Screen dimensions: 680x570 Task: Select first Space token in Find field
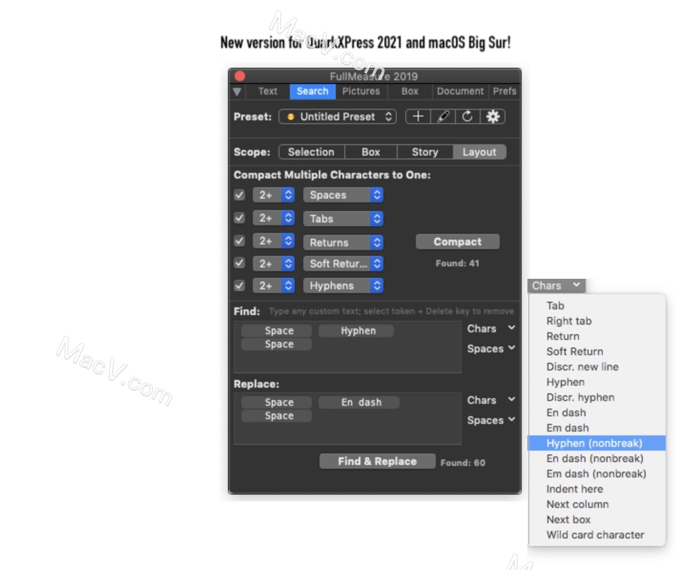[x=277, y=331]
